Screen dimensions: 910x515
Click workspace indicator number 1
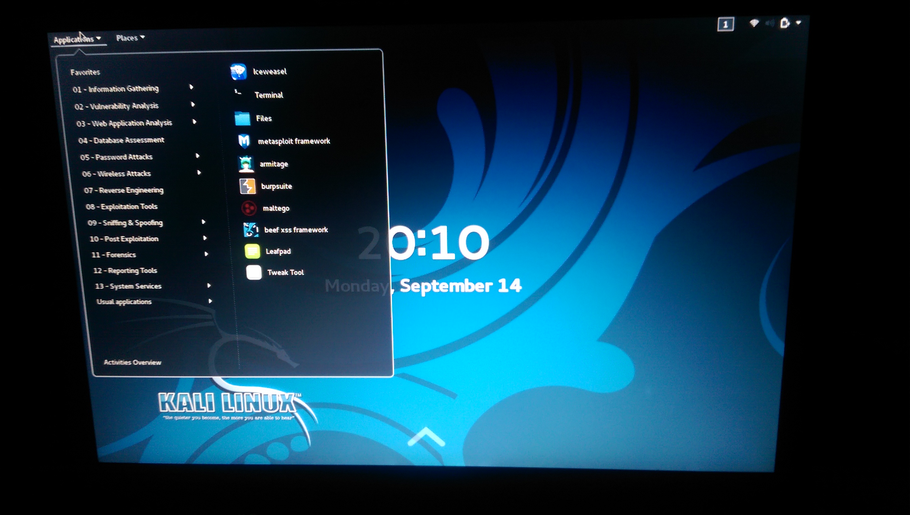[x=725, y=24]
